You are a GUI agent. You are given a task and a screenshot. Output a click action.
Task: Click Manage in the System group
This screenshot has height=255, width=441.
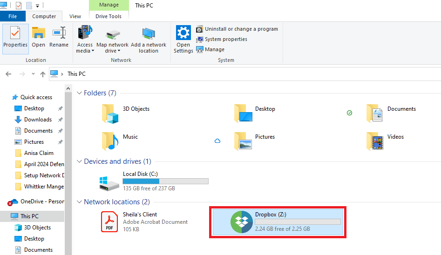tap(210, 49)
